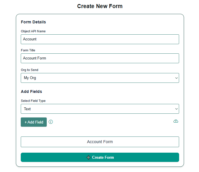
Task: Click into the Form Title text box
Action: tap(100, 58)
